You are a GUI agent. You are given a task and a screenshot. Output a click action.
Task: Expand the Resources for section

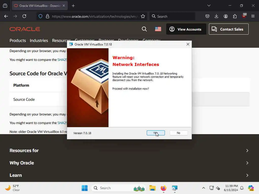(129, 151)
